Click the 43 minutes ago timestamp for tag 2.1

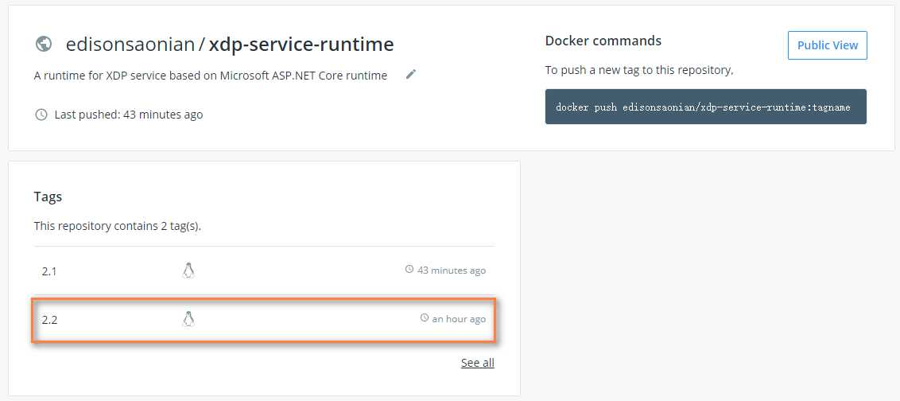(452, 271)
